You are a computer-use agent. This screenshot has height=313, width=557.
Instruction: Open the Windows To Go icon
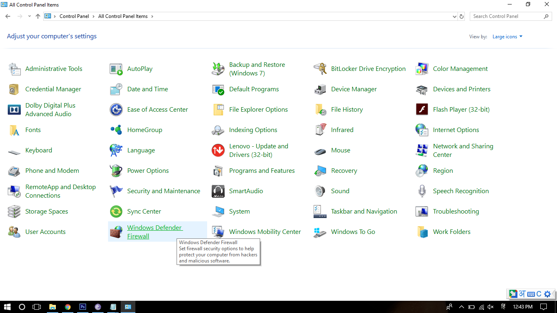point(320,232)
